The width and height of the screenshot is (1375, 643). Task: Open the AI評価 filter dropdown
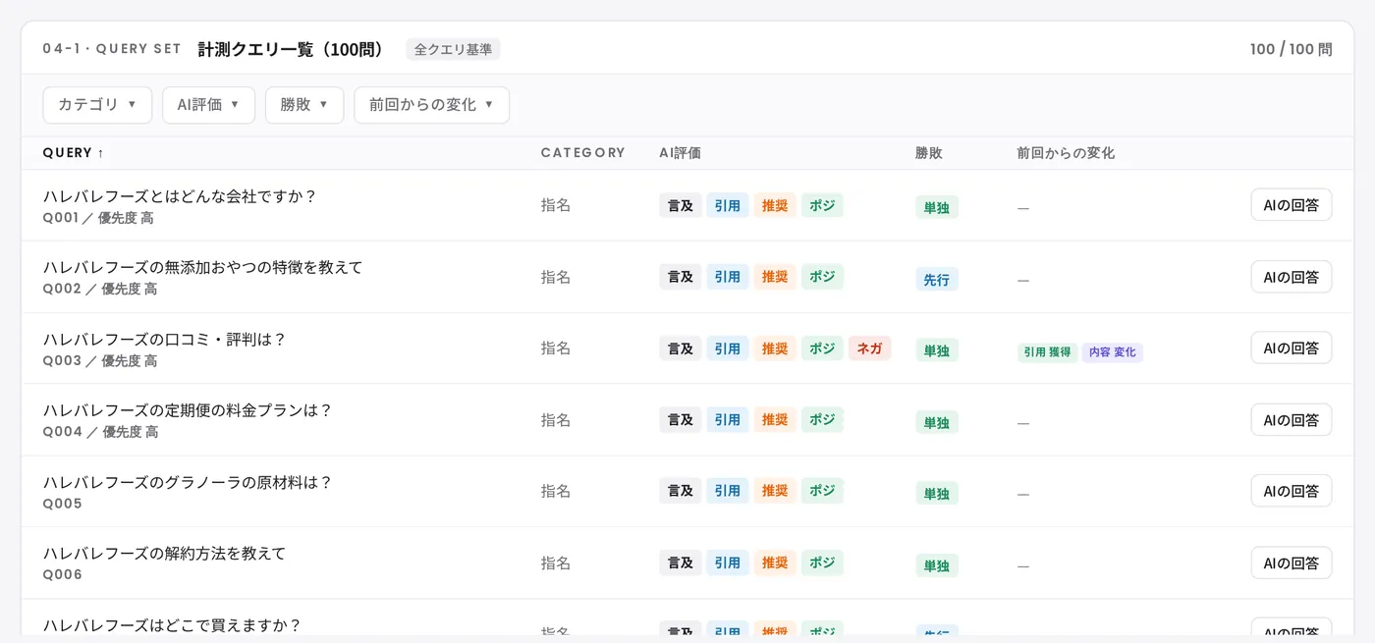click(x=208, y=105)
